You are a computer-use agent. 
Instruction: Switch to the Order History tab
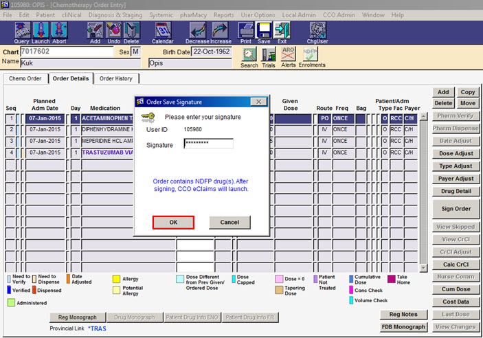tap(116, 78)
